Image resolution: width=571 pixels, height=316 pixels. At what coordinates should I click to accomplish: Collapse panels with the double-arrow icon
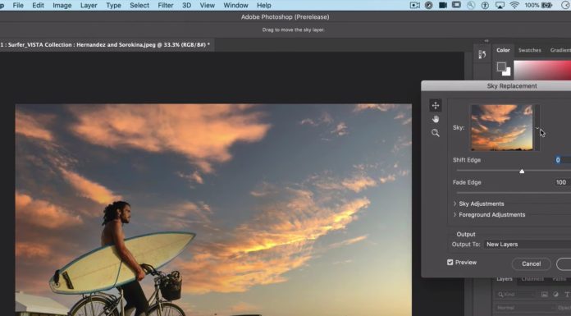tap(486, 41)
